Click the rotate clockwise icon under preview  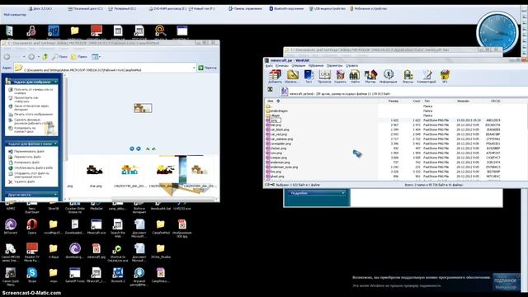click(148, 148)
